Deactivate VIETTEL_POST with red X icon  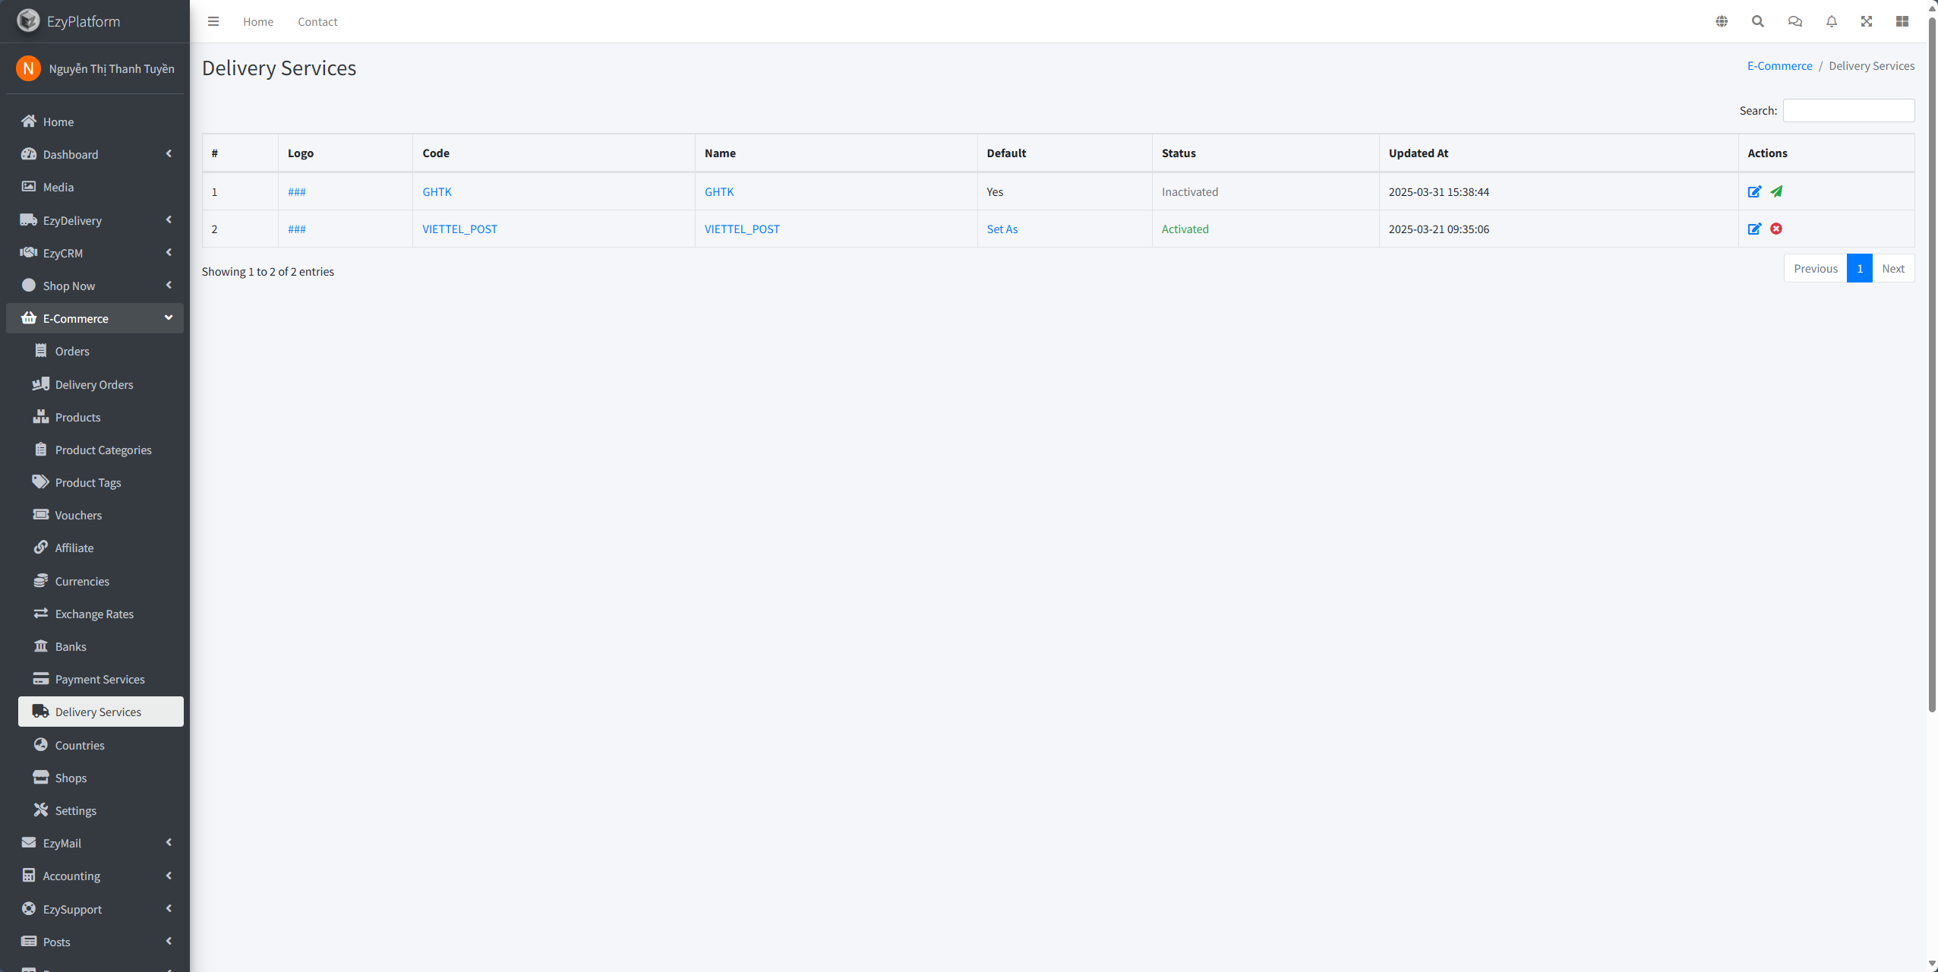tap(1776, 229)
